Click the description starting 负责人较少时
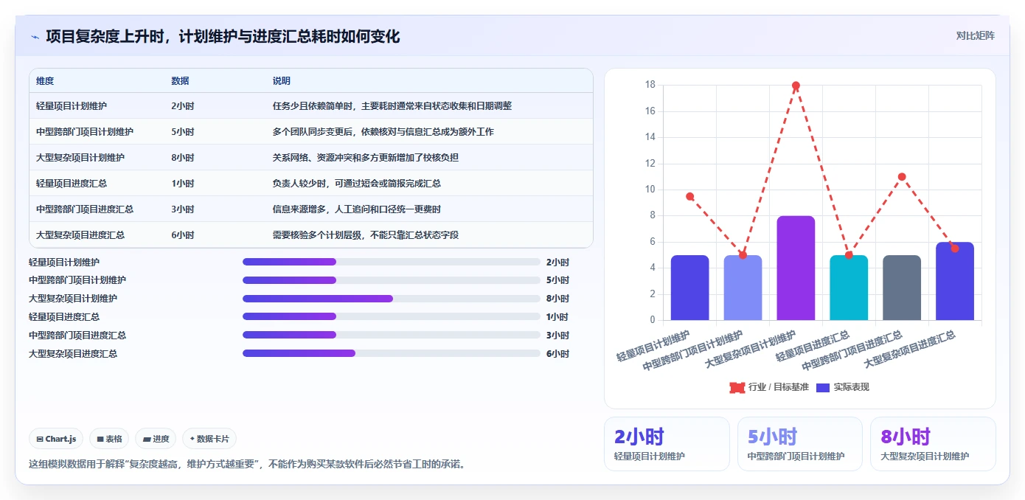 (357, 184)
